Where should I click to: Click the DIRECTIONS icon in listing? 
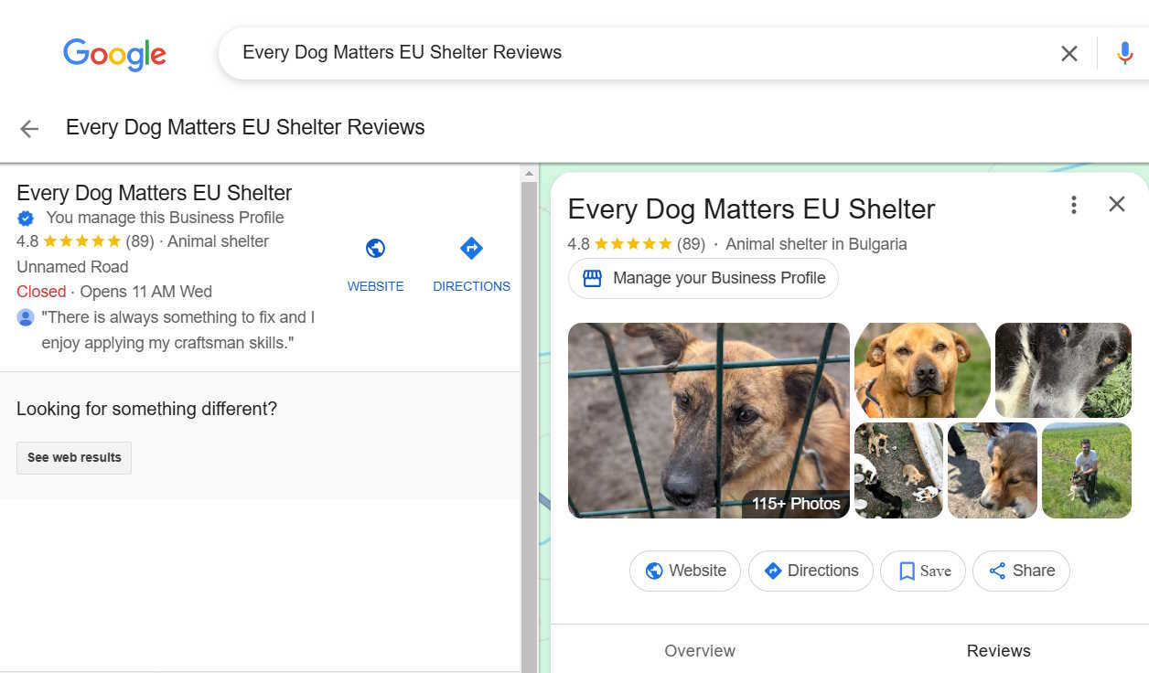[x=471, y=249]
